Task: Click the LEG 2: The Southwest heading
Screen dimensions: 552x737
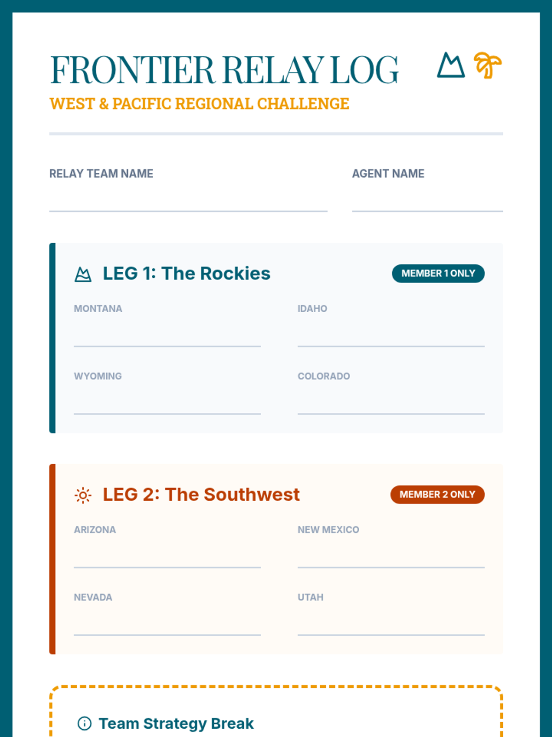Action: coord(201,494)
